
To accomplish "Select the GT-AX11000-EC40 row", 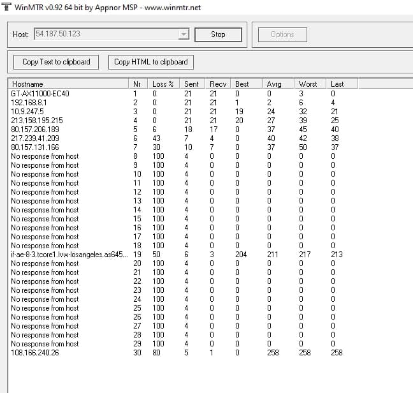I will [x=40, y=94].
